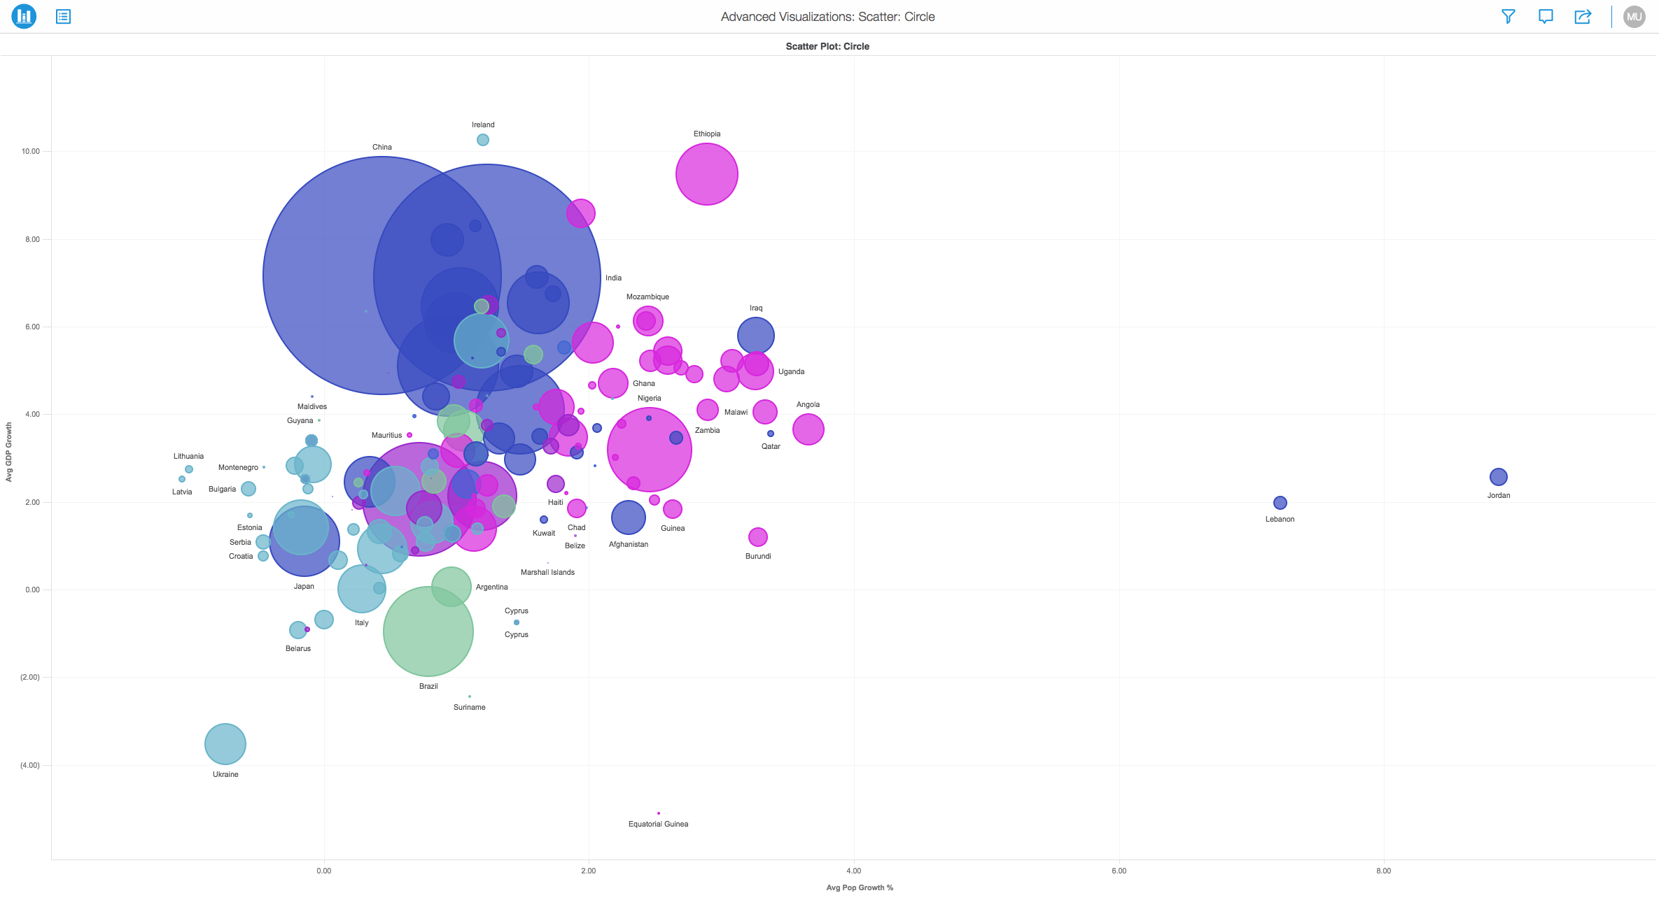Click the Advanced Visualizations title bar text
This screenshot has width=1659, height=921.
(x=827, y=16)
